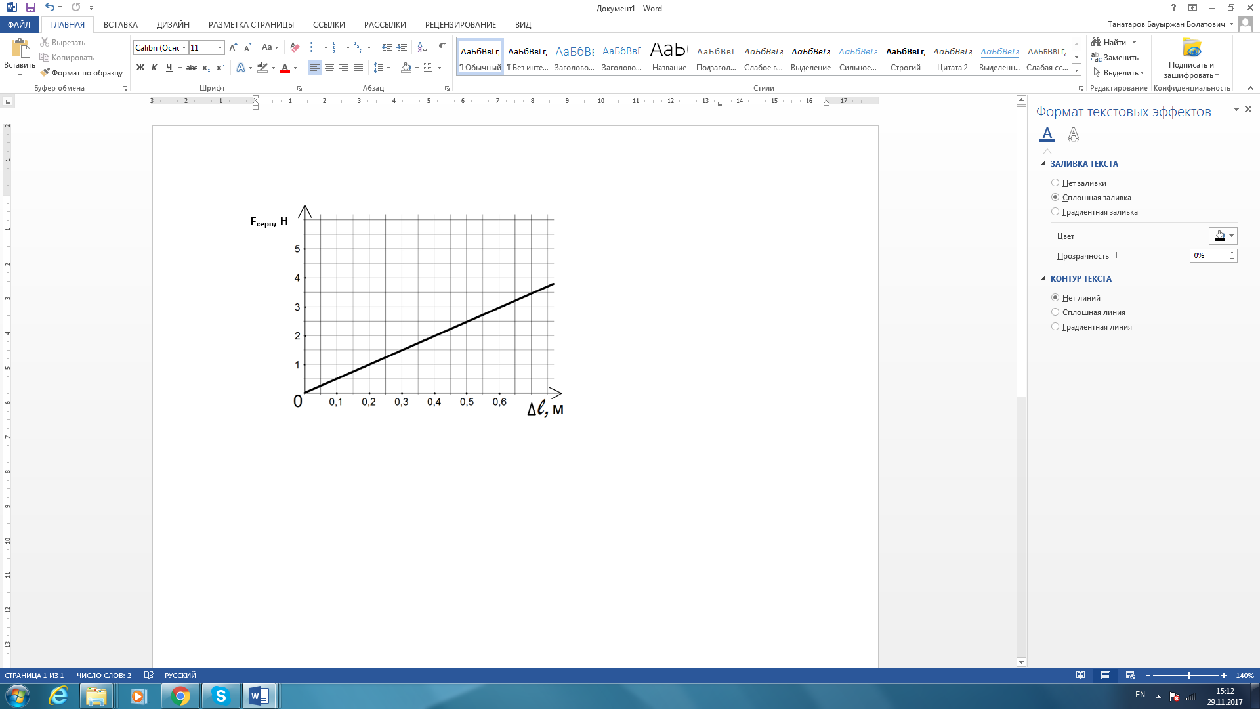The width and height of the screenshot is (1260, 709).
Task: Click the text effects outline tab icon
Action: pyautogui.click(x=1074, y=135)
